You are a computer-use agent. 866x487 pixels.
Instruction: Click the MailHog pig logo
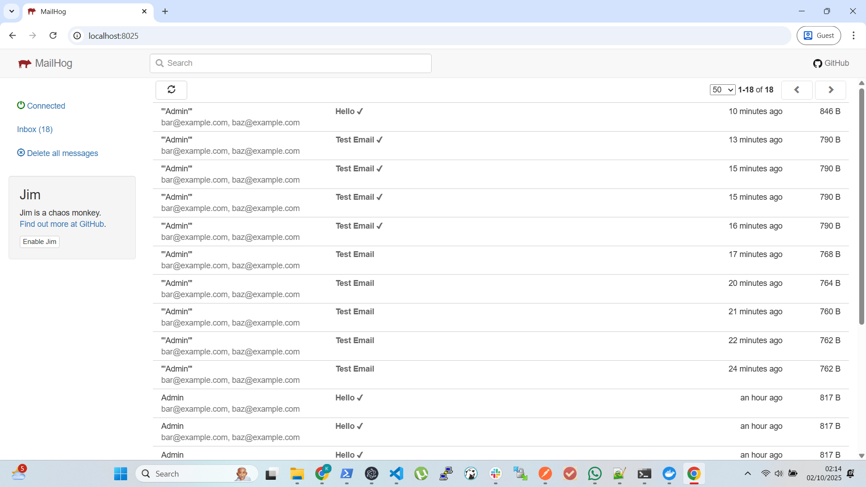[25, 64]
